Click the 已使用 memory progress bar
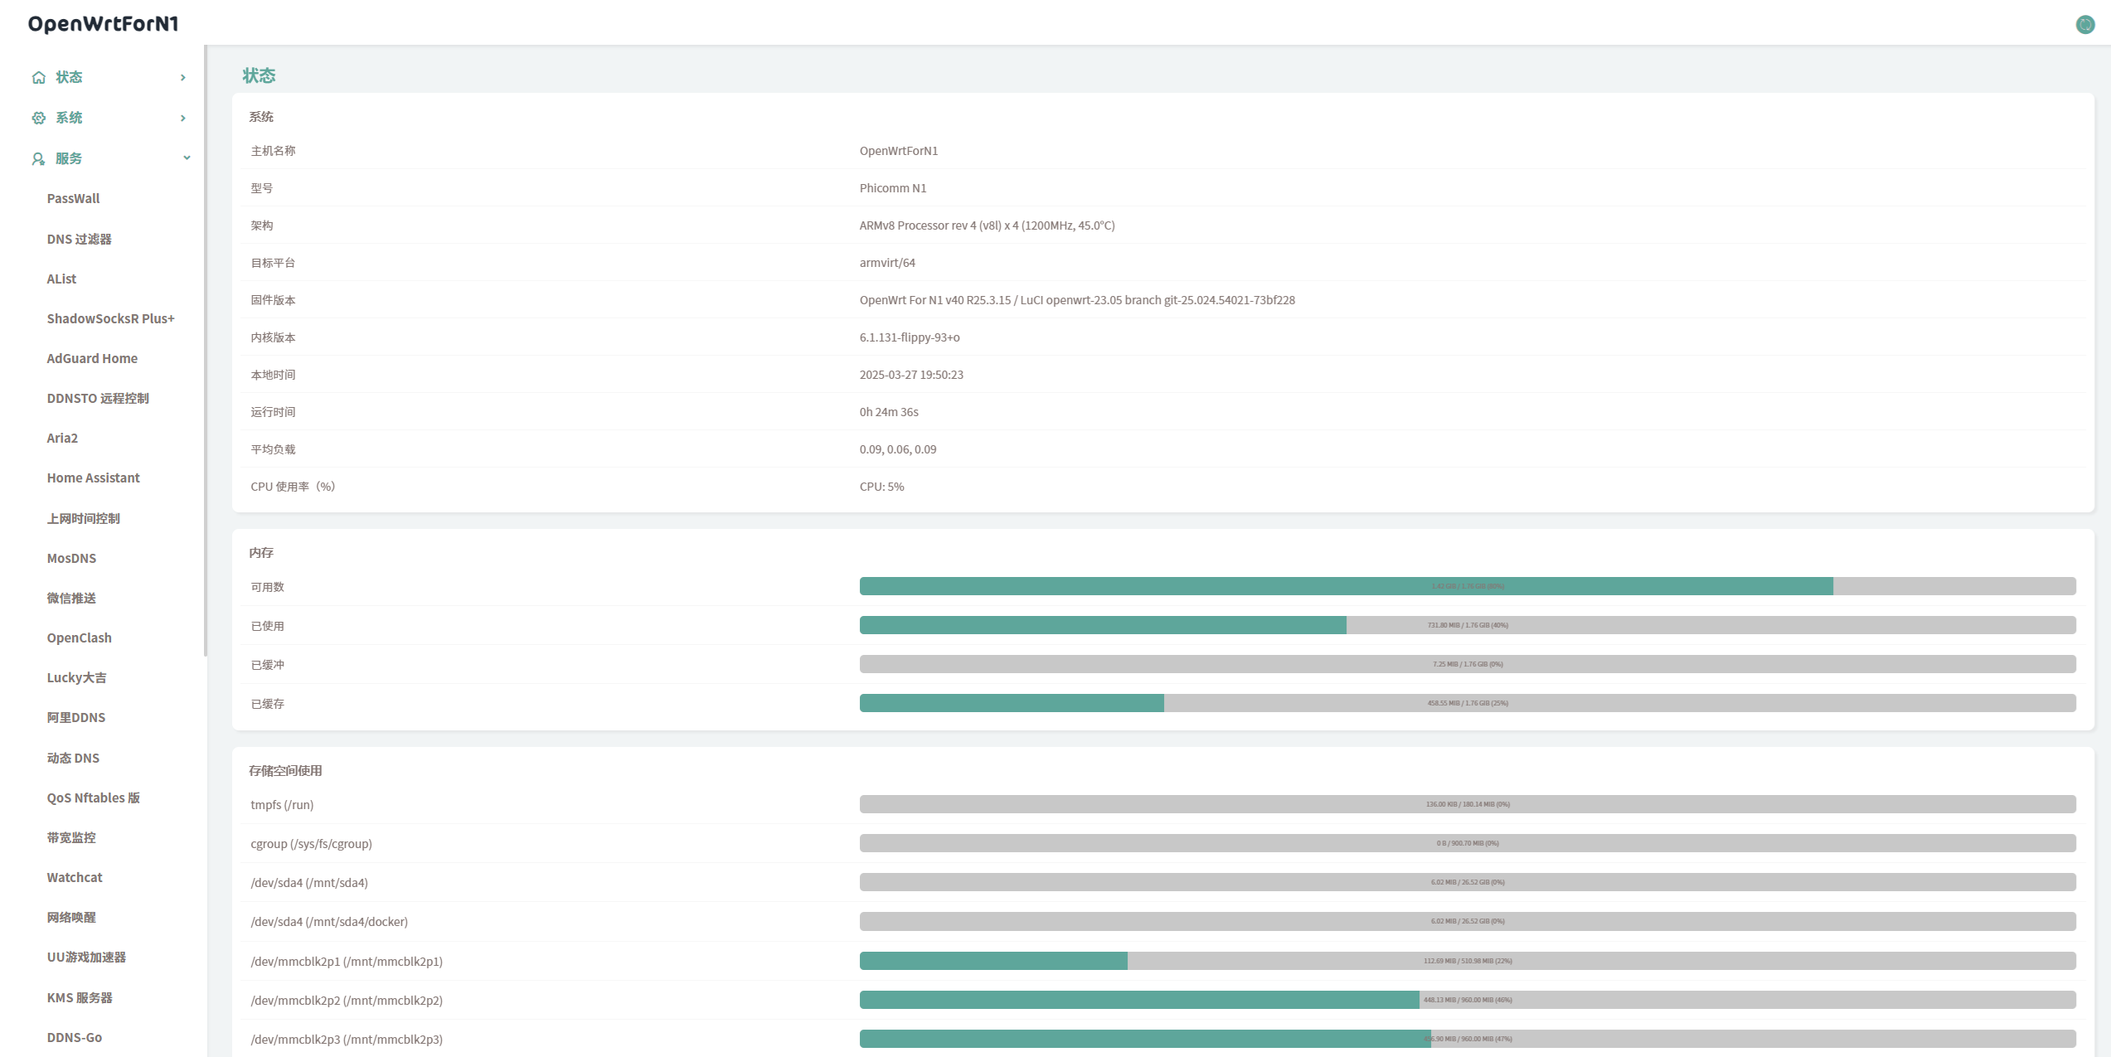This screenshot has width=2111, height=1057. click(x=1467, y=626)
